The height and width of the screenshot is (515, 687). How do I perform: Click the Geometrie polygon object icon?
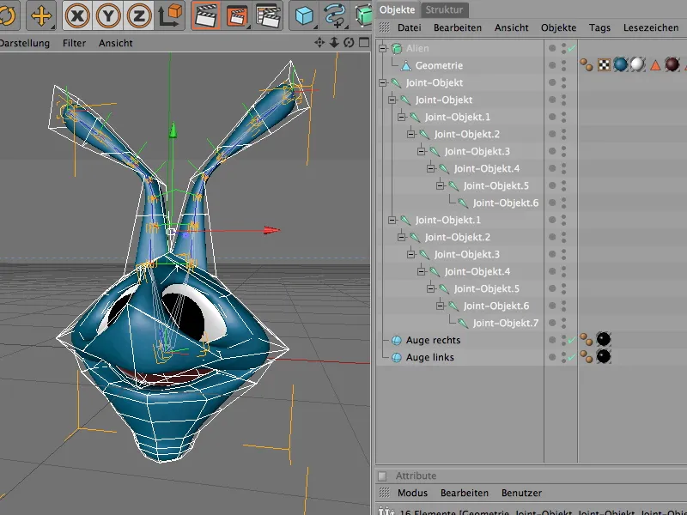(x=406, y=66)
